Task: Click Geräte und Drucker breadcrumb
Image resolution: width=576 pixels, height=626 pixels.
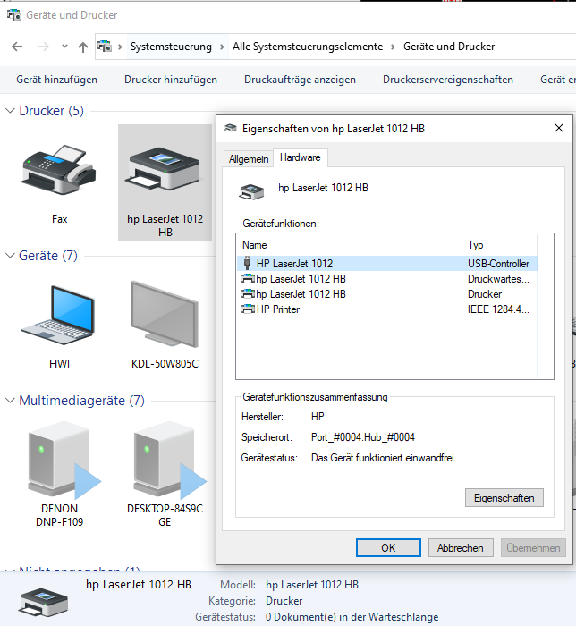Action: [x=449, y=47]
